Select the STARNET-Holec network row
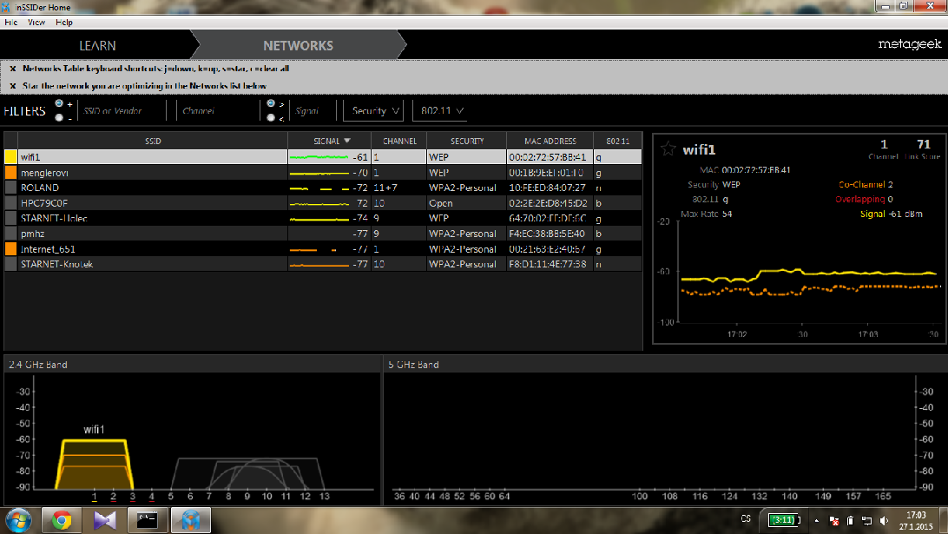Screen dimensions: 948x534 (x=323, y=218)
